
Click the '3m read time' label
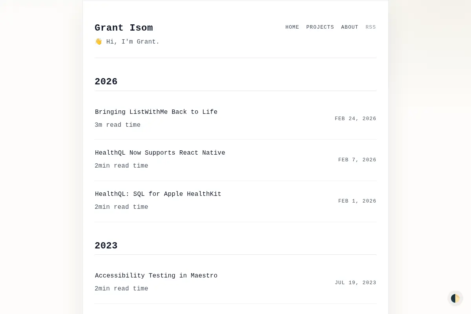pyautogui.click(x=117, y=125)
